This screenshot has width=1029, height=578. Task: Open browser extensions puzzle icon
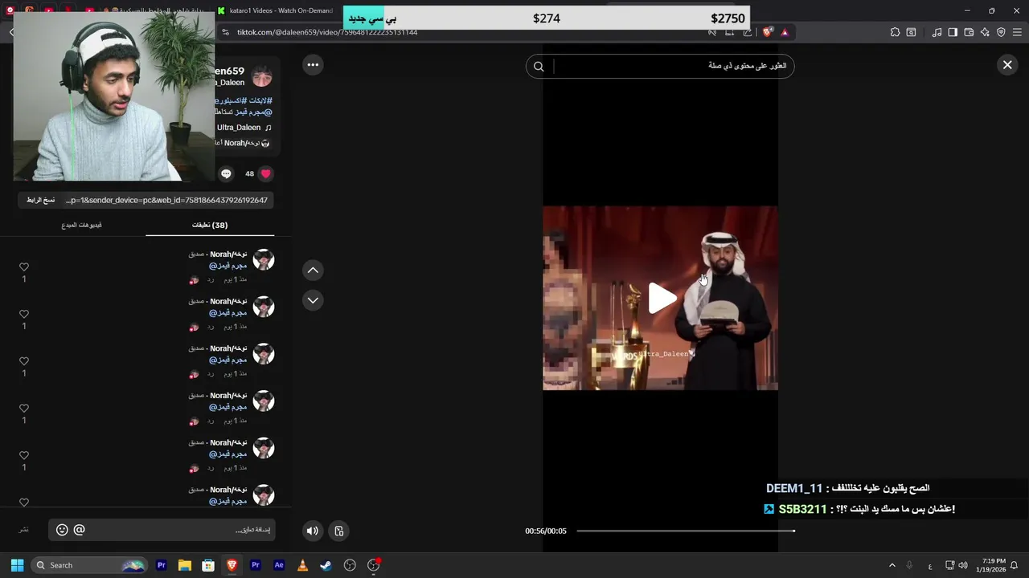(895, 32)
